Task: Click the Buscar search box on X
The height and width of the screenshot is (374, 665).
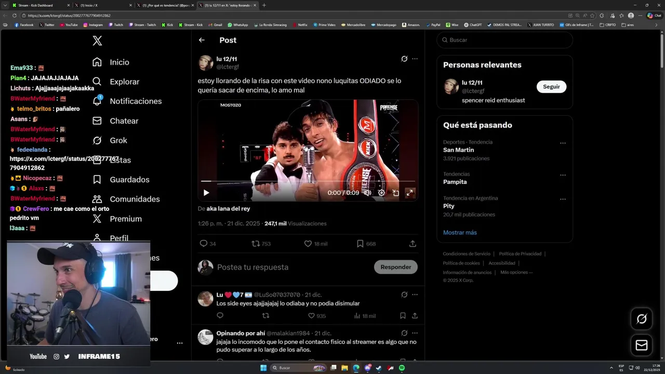Action: point(504,40)
